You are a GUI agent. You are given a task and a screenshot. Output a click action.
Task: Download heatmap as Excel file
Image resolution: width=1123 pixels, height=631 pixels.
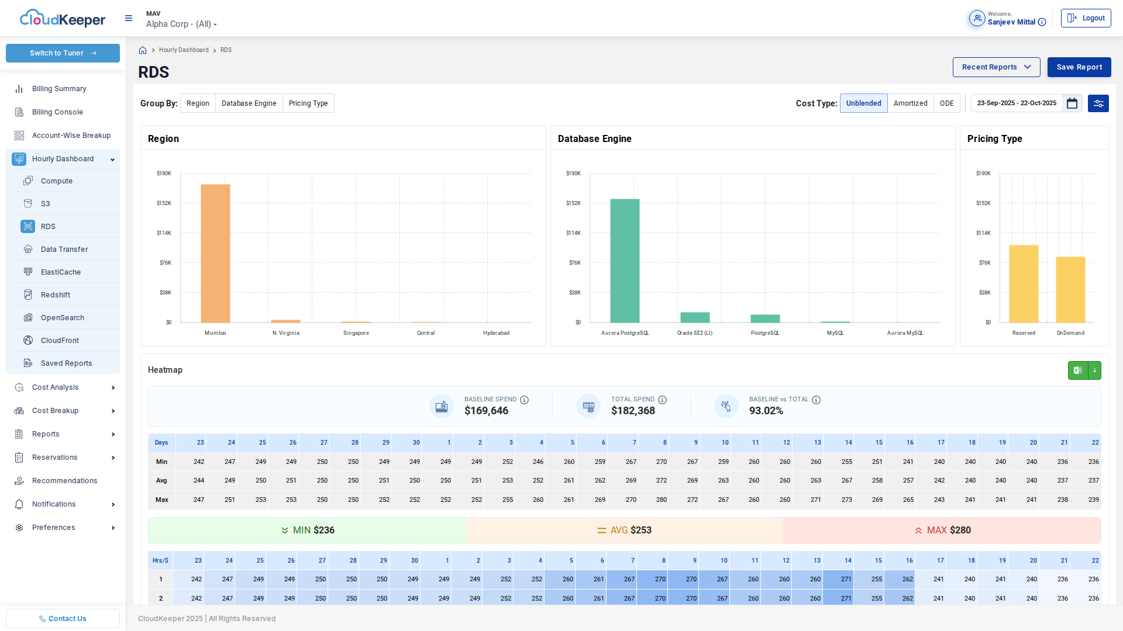coord(1078,370)
